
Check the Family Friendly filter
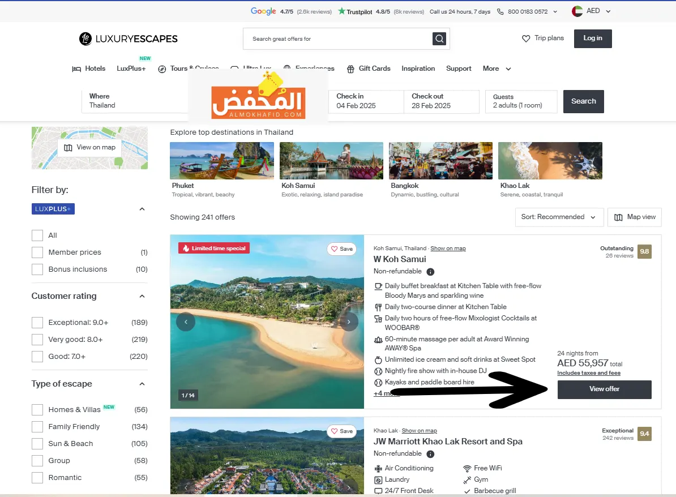pos(37,427)
